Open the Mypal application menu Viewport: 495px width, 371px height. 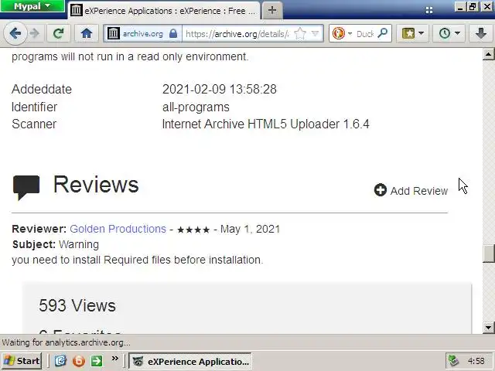pos(32,6)
